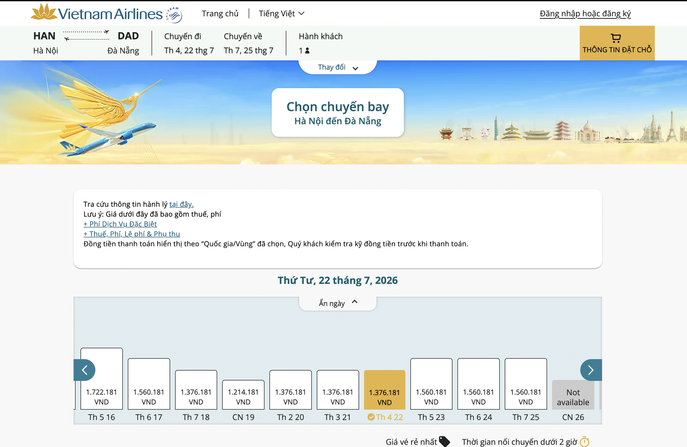This screenshot has width=687, height=447.
Task: Click Hành khách passenger count label
Action: coord(321,36)
